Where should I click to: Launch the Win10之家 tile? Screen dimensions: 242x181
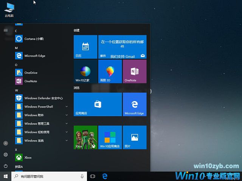[85, 71]
